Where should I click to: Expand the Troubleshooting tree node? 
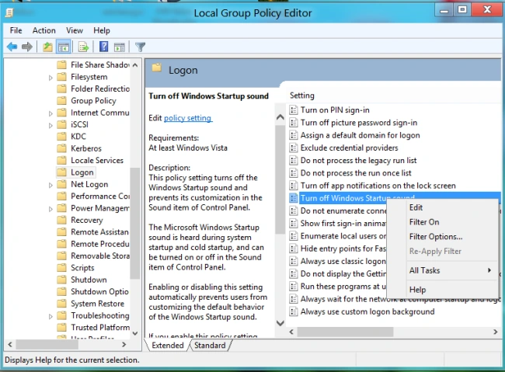point(50,316)
